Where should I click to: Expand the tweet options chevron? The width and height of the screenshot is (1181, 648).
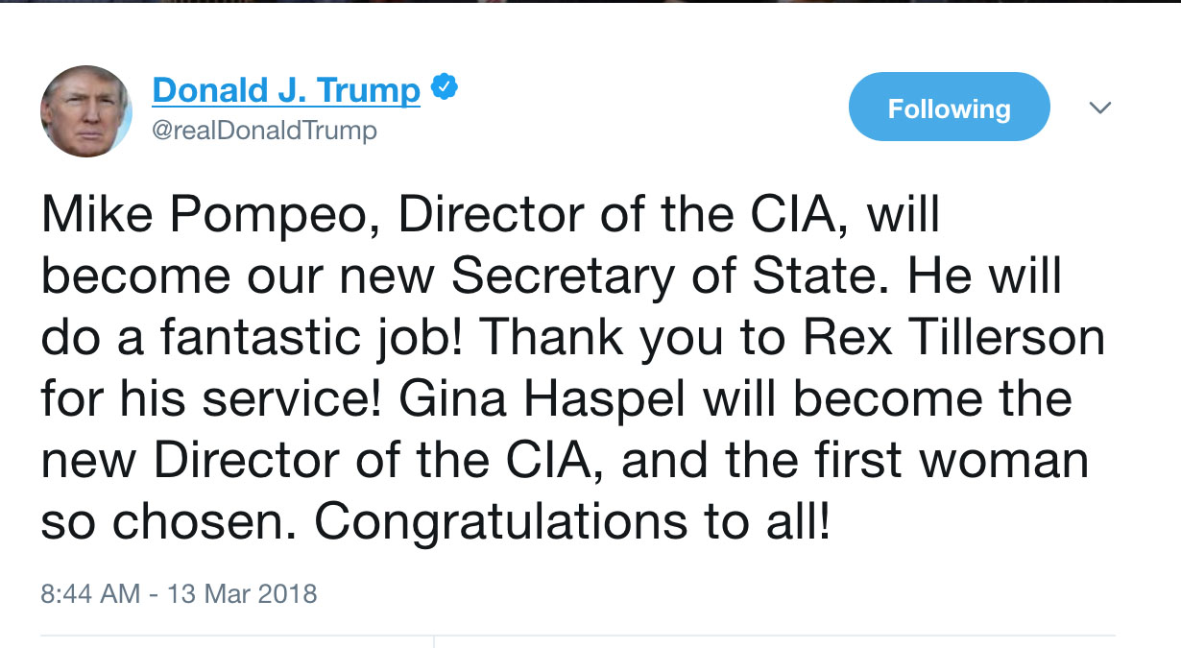[x=1100, y=108]
